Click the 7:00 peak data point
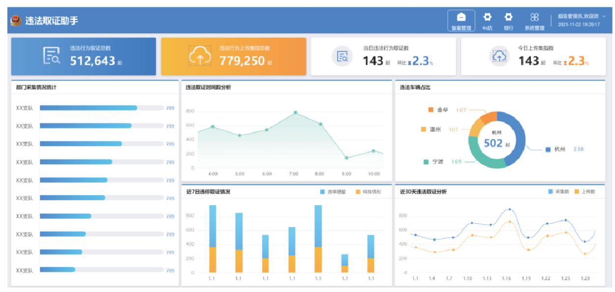This screenshot has height=292, width=615. (x=296, y=112)
